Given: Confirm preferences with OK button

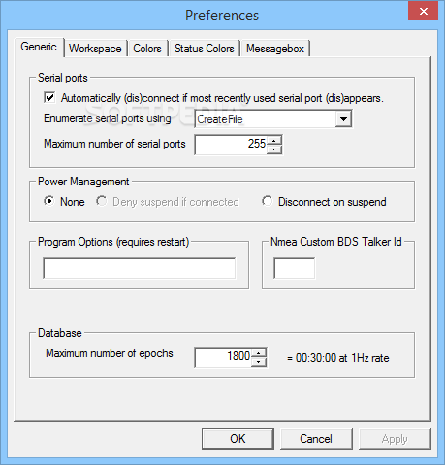Looking at the screenshot, I should tap(238, 439).
